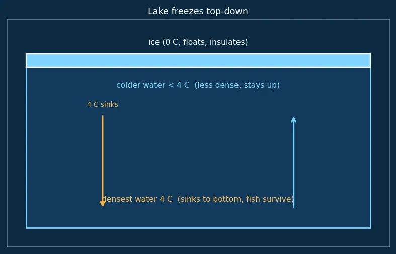The height and width of the screenshot is (254, 396).
Task: Click the orange downward arrow's arrowhead
Action: tap(103, 203)
